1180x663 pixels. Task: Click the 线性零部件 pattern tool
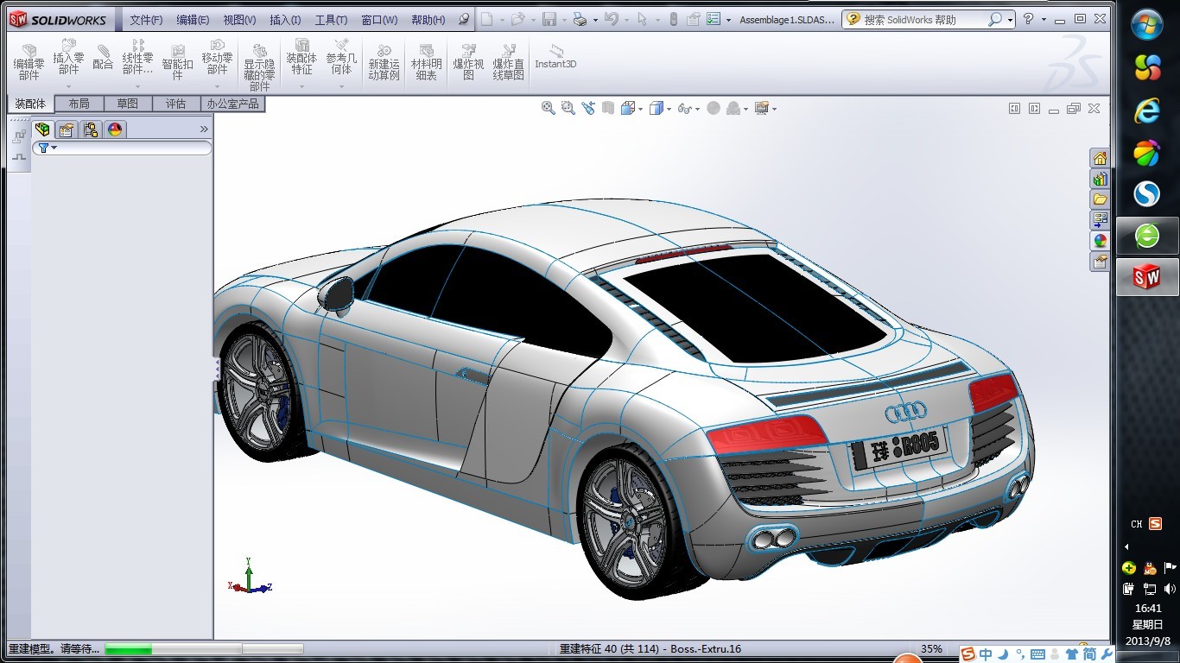[x=137, y=58]
